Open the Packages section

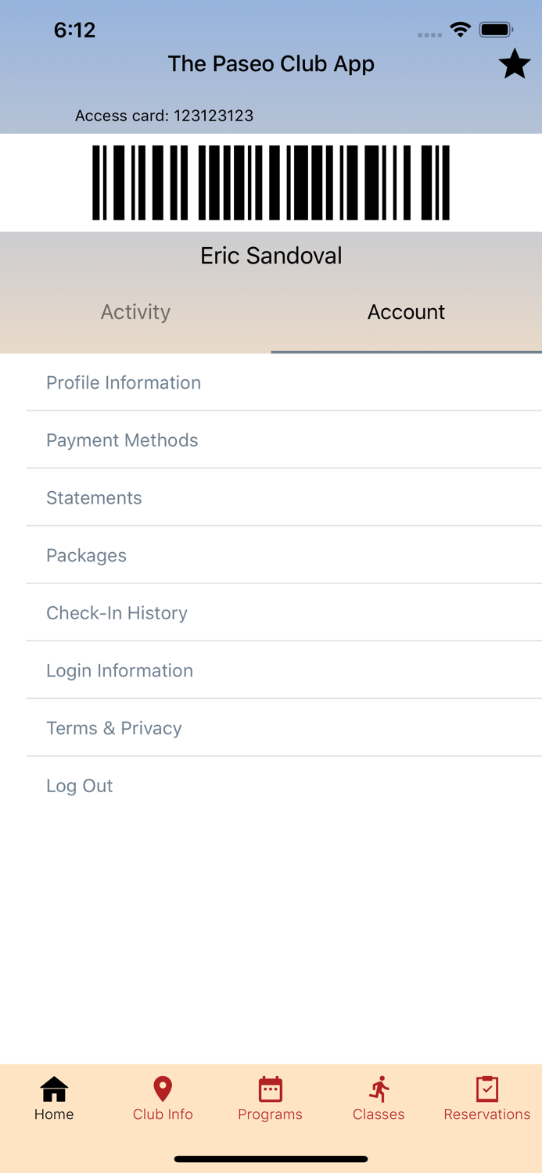pos(86,555)
